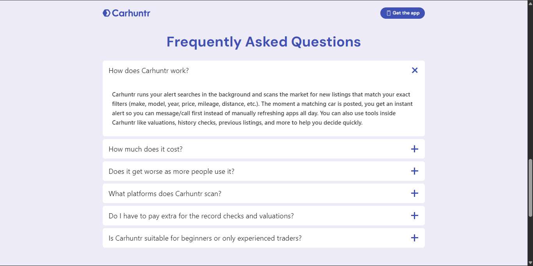Click the page vertical scrollbar thumb
This screenshot has height=266, width=533.
coord(530,188)
